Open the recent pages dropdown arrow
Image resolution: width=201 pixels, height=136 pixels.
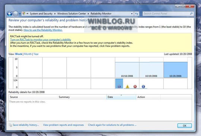20,14
